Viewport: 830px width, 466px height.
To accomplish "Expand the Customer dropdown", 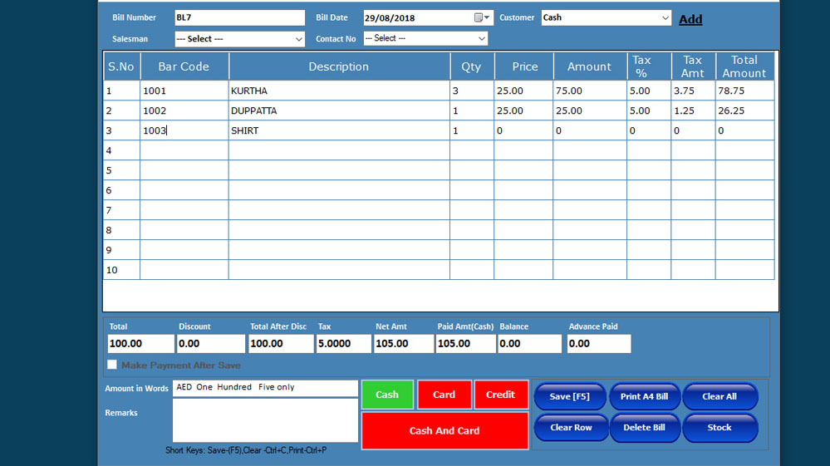I will (665, 17).
